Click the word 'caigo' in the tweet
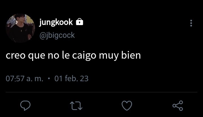 tap(84, 56)
